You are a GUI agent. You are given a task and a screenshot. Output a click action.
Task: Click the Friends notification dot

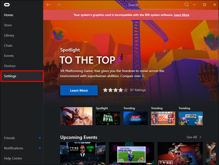(x=40, y=138)
